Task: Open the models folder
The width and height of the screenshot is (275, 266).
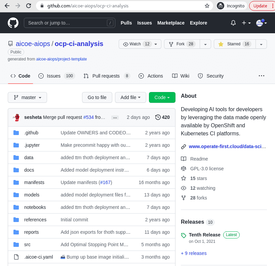Action: pos(32,195)
